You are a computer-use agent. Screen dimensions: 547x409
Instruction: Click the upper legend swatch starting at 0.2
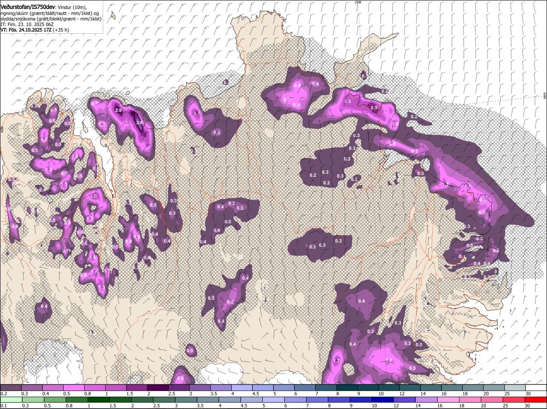point(11,388)
